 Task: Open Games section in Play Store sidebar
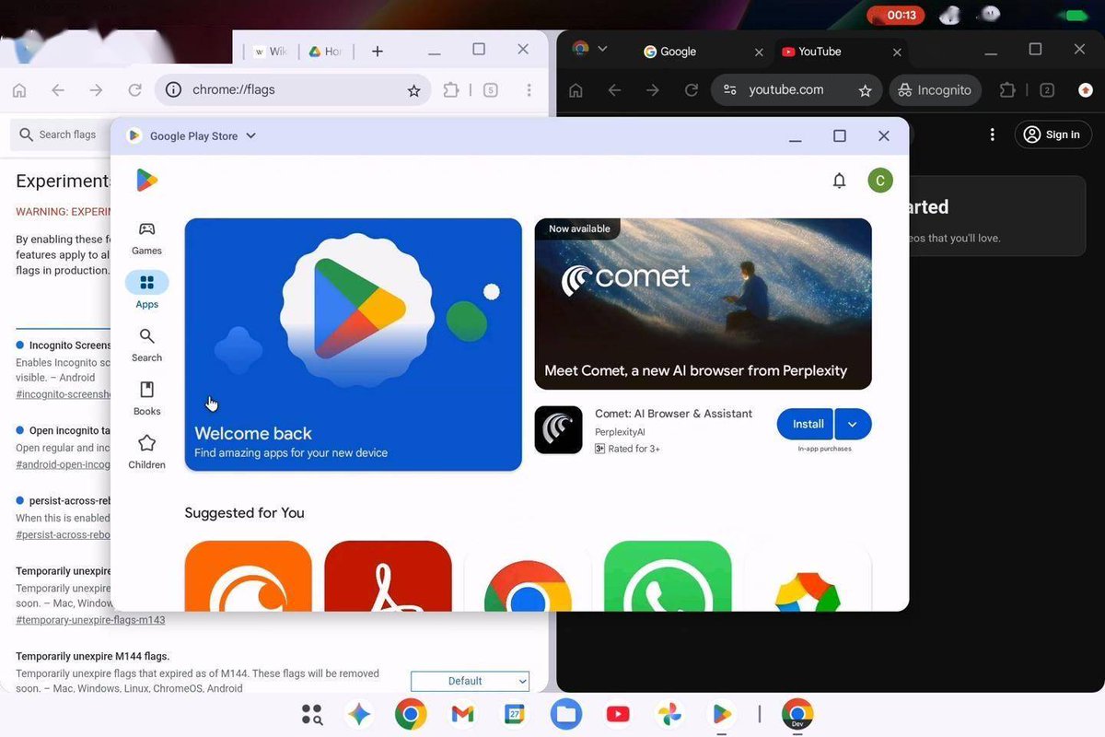click(x=146, y=238)
